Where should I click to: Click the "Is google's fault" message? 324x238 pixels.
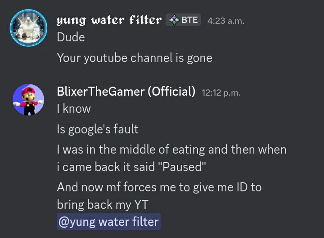tap(98, 129)
